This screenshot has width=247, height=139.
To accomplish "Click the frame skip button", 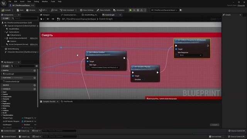I will tap(134, 10).
